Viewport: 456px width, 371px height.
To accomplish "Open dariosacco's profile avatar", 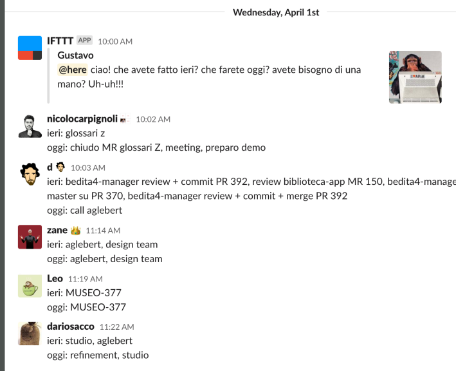I will tap(30, 334).
